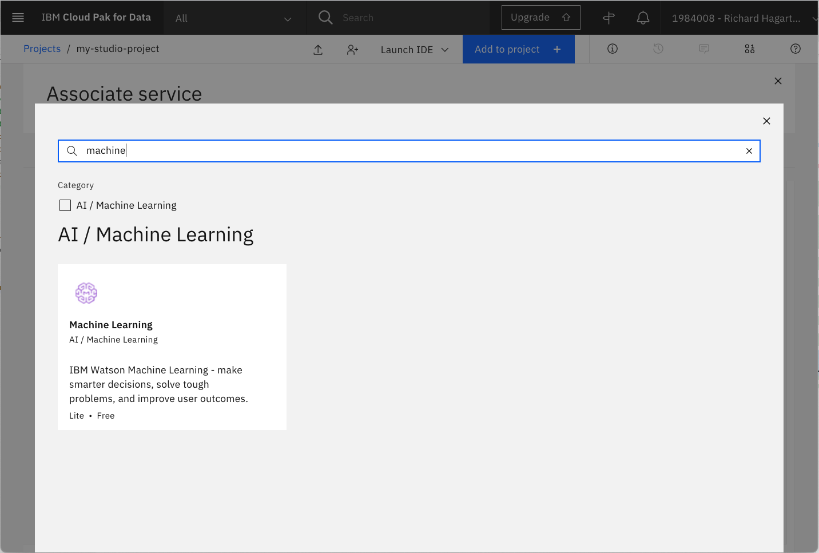Click the Add to project button
This screenshot has height=553, width=819.
pyautogui.click(x=519, y=49)
